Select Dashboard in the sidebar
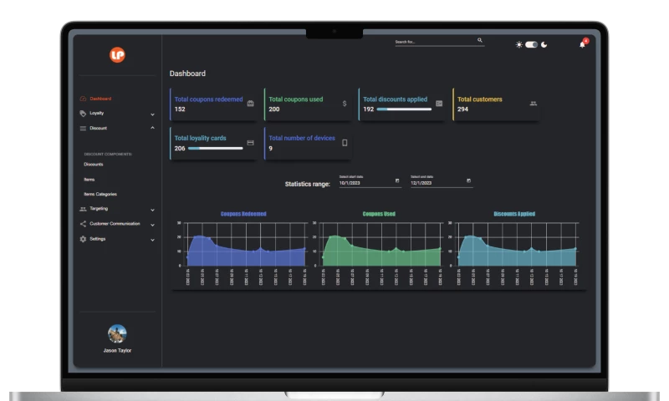The height and width of the screenshot is (401, 669). click(x=100, y=99)
